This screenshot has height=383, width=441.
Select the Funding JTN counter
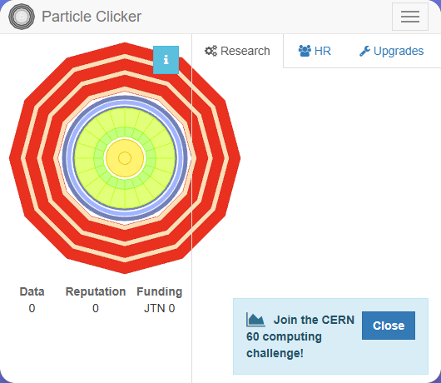point(160,308)
